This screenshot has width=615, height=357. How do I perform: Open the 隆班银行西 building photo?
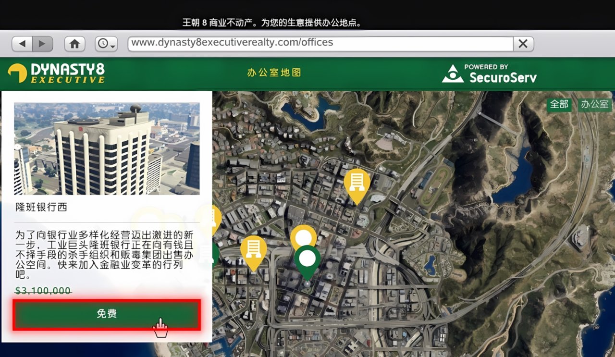107,148
